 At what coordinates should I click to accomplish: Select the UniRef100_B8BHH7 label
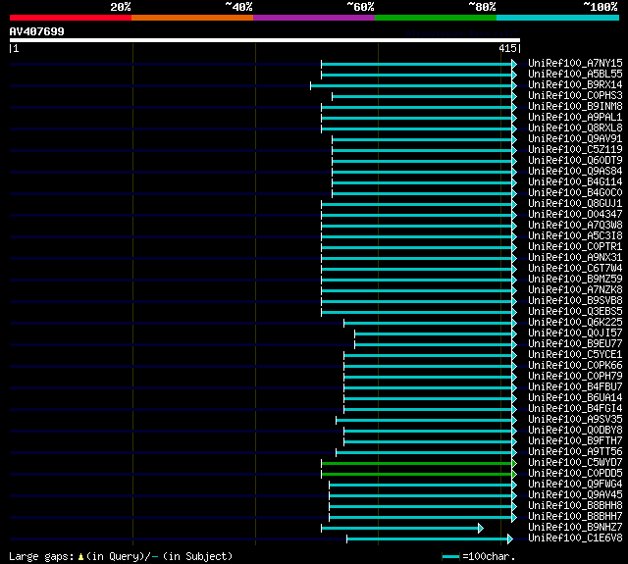click(x=575, y=517)
